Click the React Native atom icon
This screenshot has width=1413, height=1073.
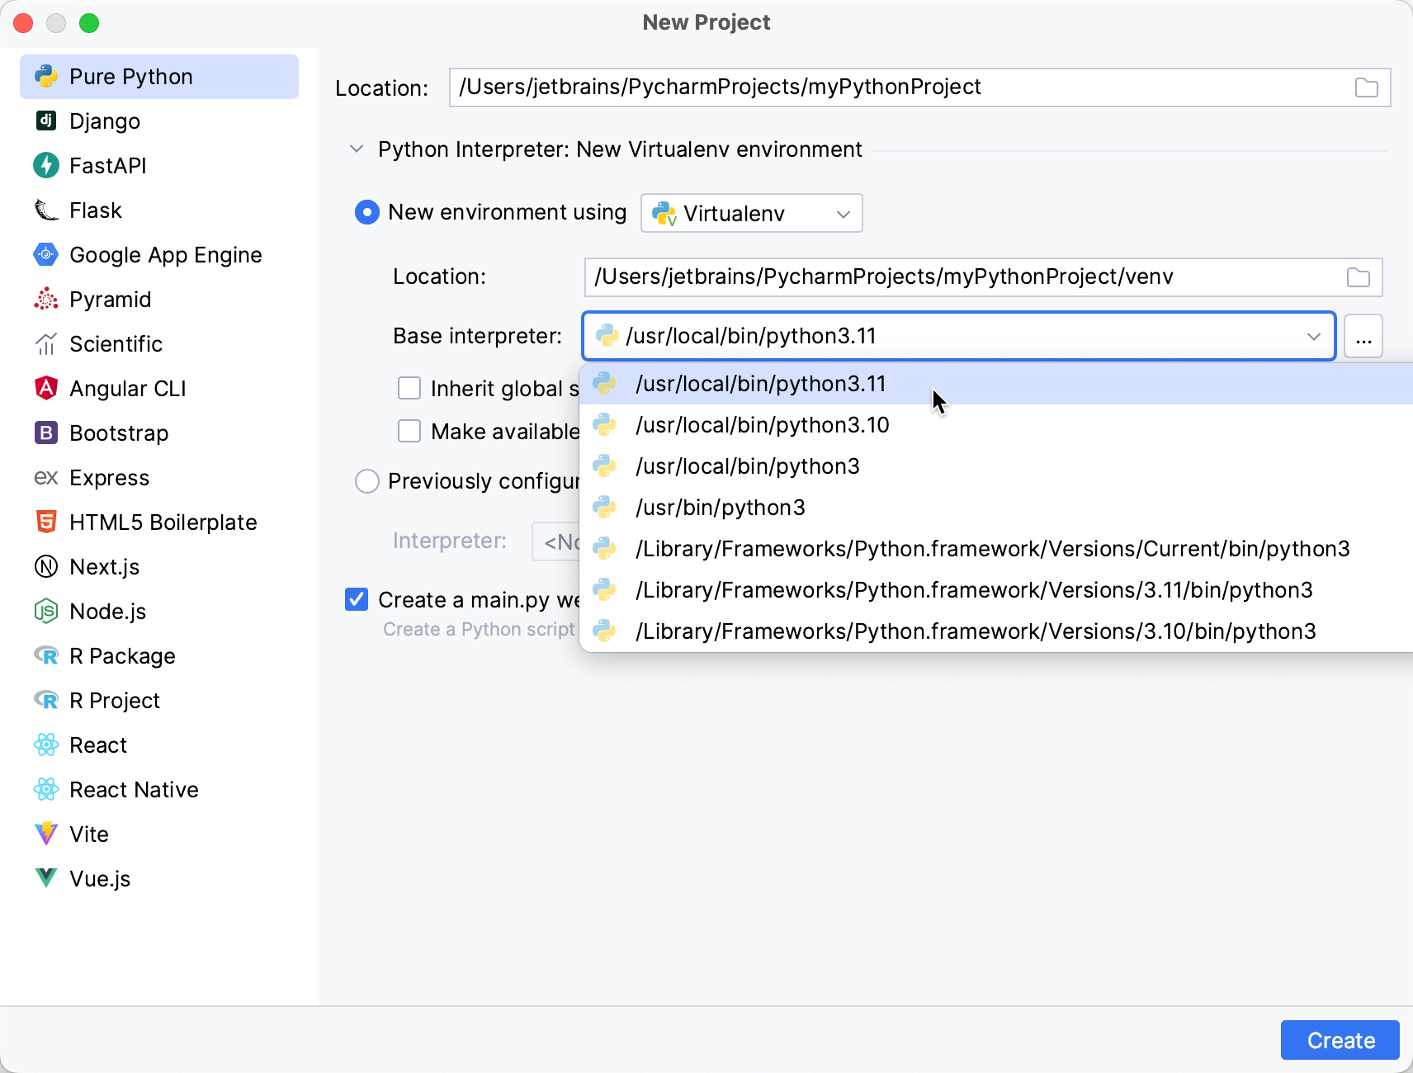point(46,790)
